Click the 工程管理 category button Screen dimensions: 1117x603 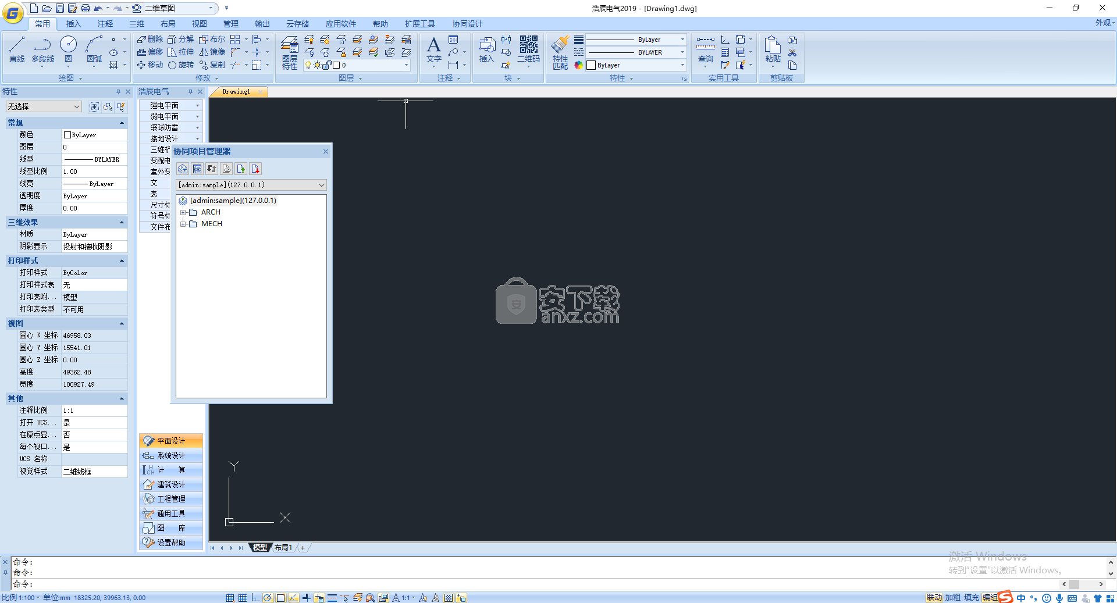click(x=171, y=499)
